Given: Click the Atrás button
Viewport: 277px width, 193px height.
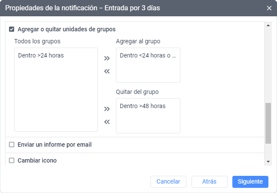Looking at the screenshot, I should (209, 181).
